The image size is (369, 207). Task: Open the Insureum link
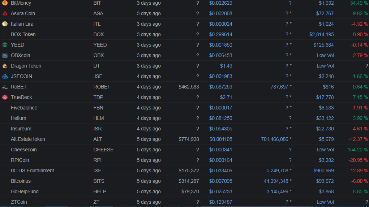coord(21,129)
